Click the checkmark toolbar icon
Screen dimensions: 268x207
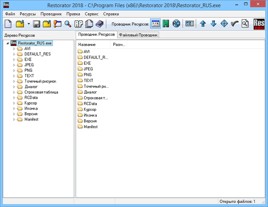(234, 24)
